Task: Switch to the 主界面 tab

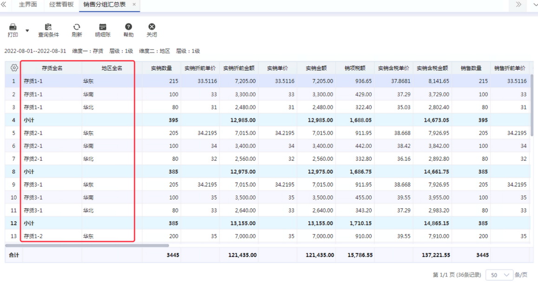Action: pyautogui.click(x=28, y=5)
